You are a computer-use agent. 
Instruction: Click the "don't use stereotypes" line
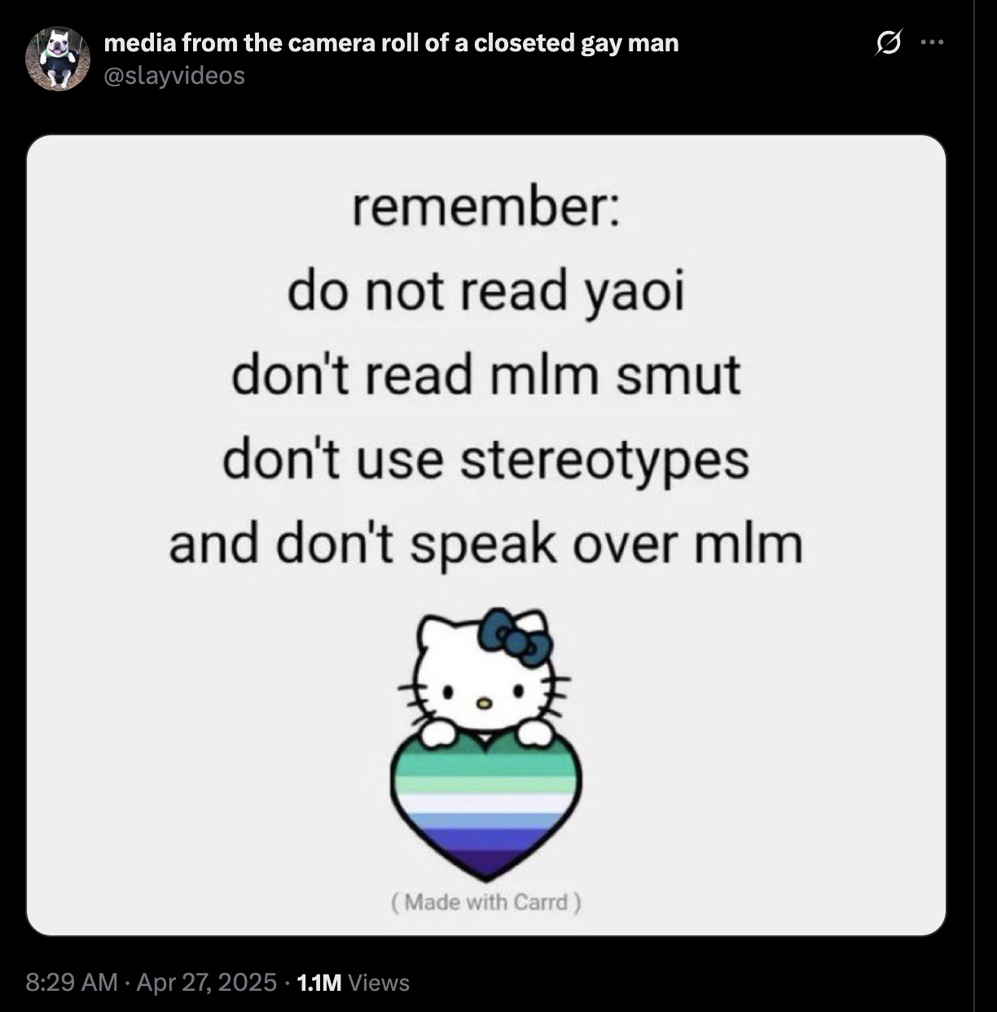[486, 461]
